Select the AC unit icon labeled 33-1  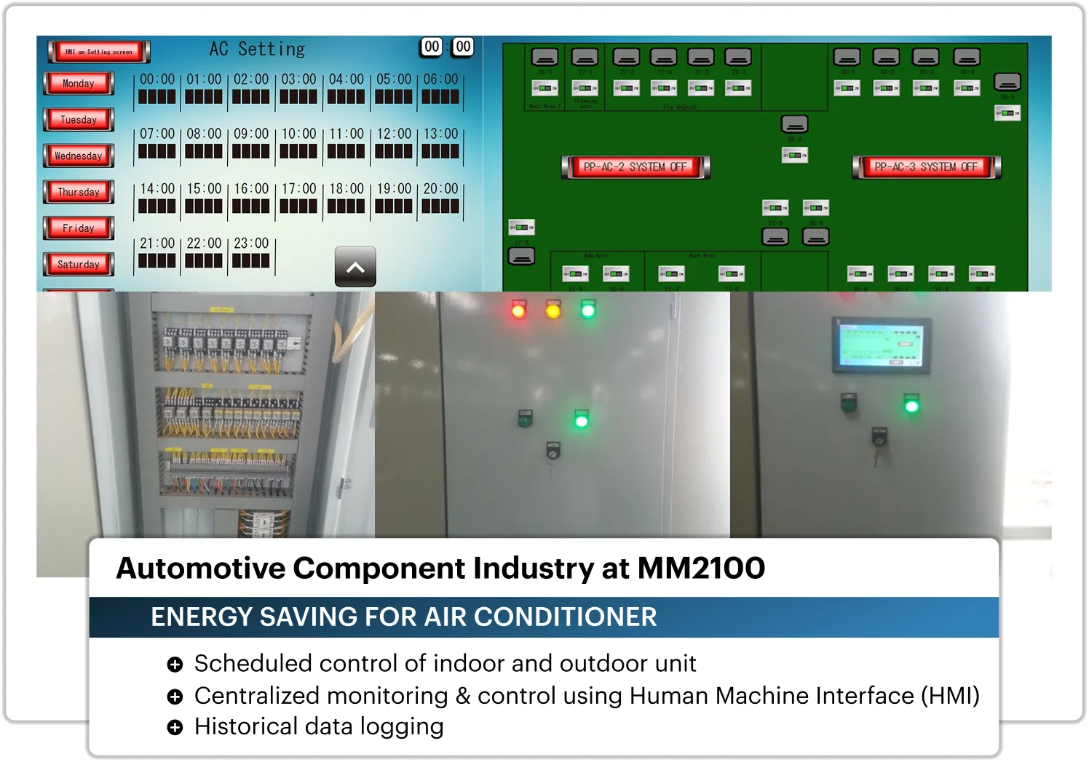[x=847, y=57]
